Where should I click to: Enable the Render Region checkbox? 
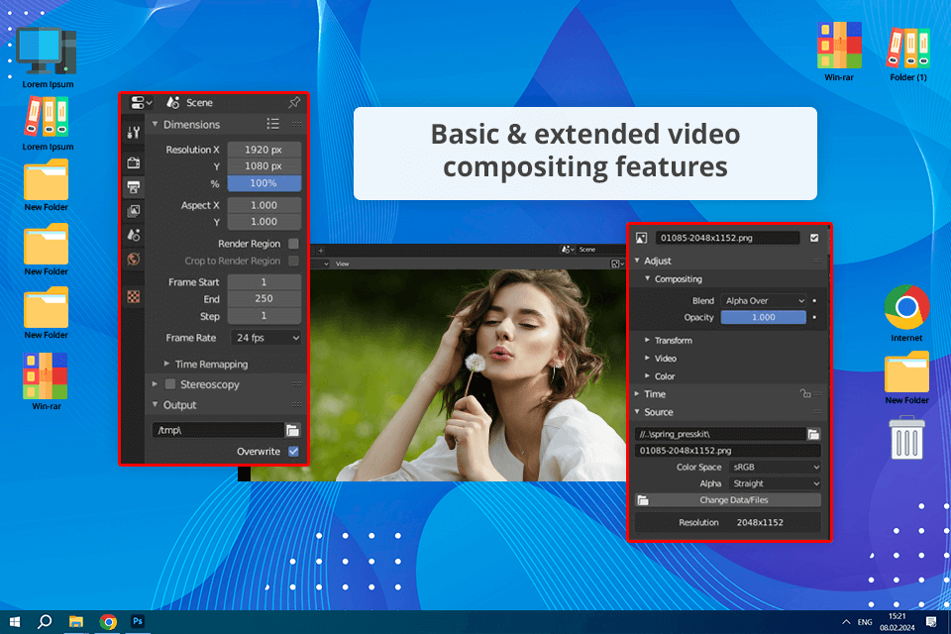(x=293, y=244)
